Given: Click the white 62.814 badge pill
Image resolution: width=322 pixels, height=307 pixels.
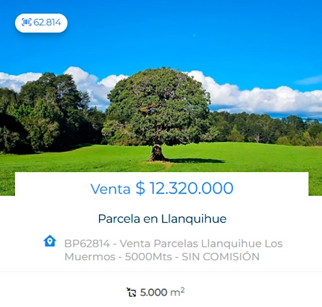Looking at the screenshot, I should pyautogui.click(x=41, y=23).
